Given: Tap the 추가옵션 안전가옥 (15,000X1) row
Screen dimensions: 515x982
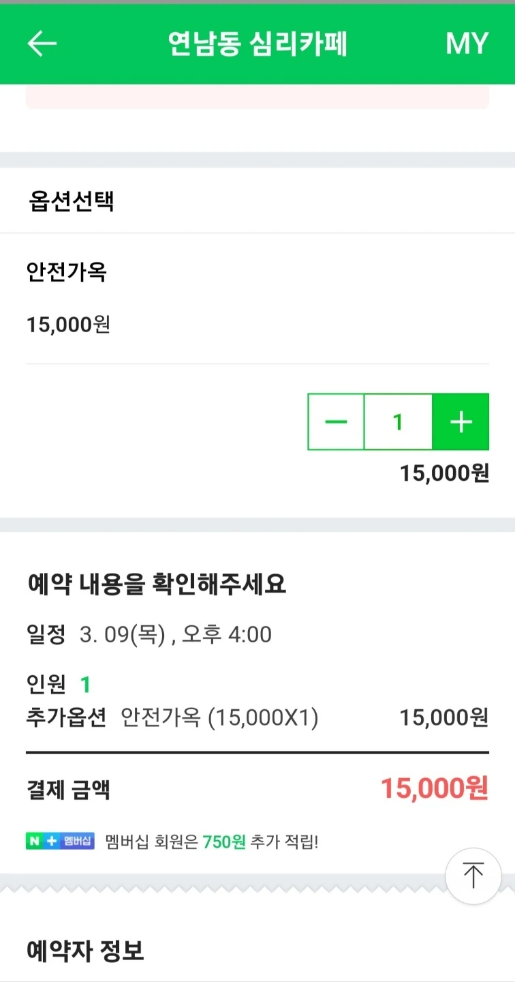Looking at the screenshot, I should point(257,717).
